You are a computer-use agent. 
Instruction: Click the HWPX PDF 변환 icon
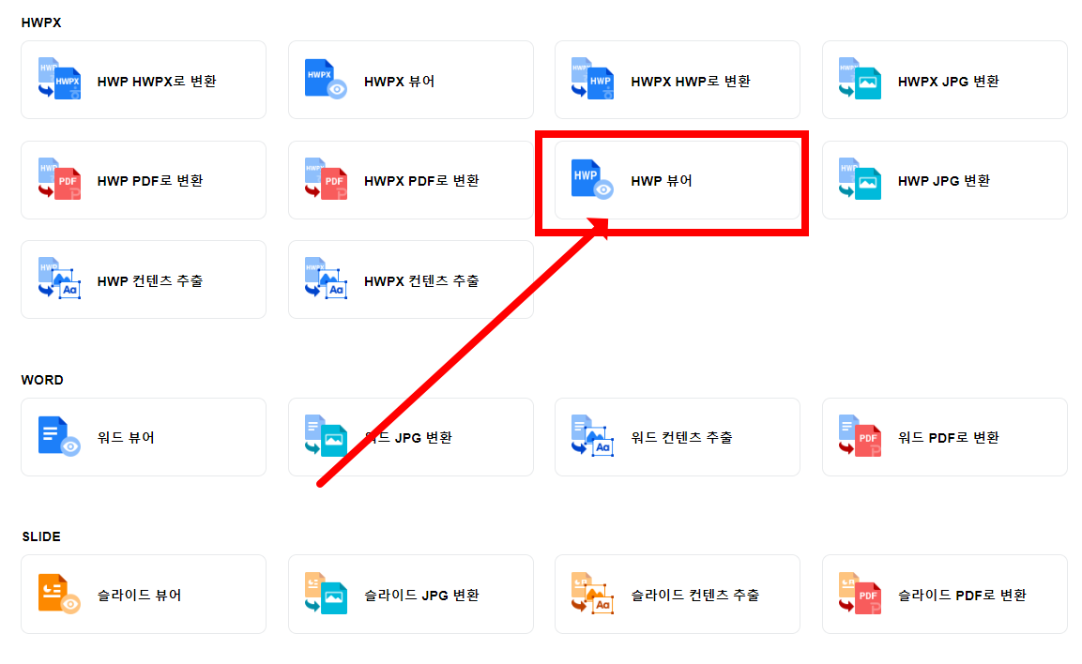[325, 179]
